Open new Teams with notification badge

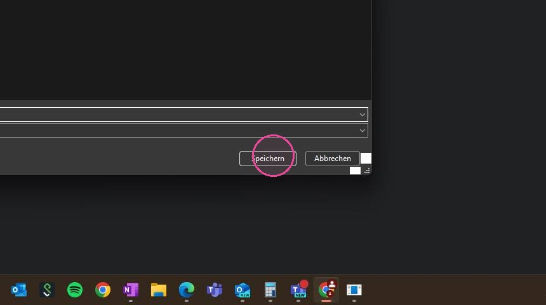[299, 289]
